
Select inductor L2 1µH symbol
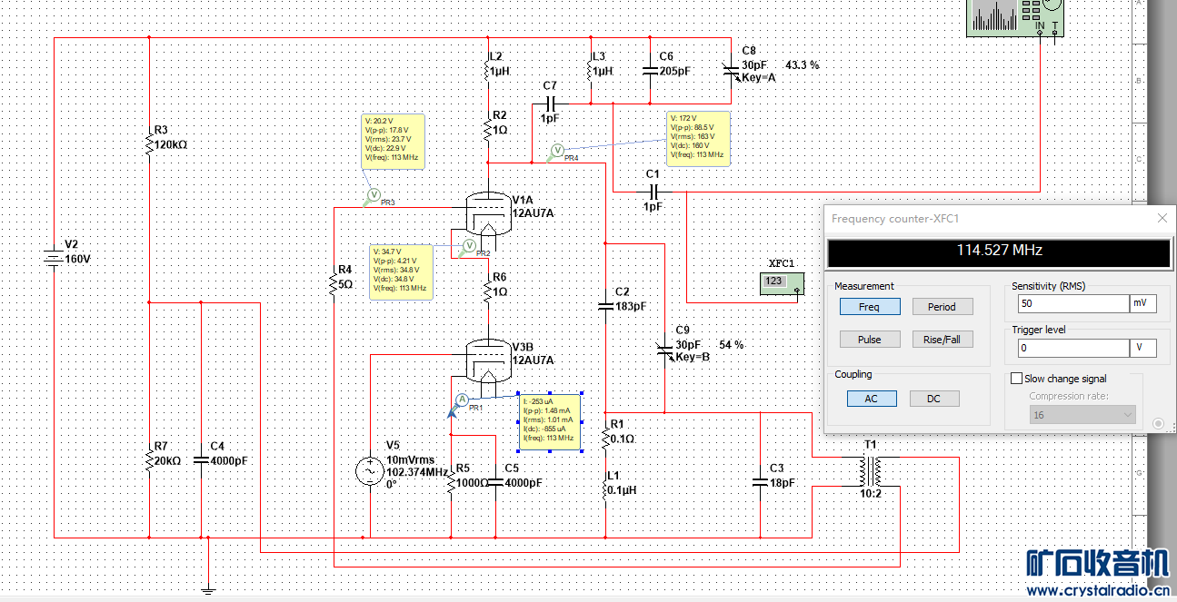click(x=488, y=70)
